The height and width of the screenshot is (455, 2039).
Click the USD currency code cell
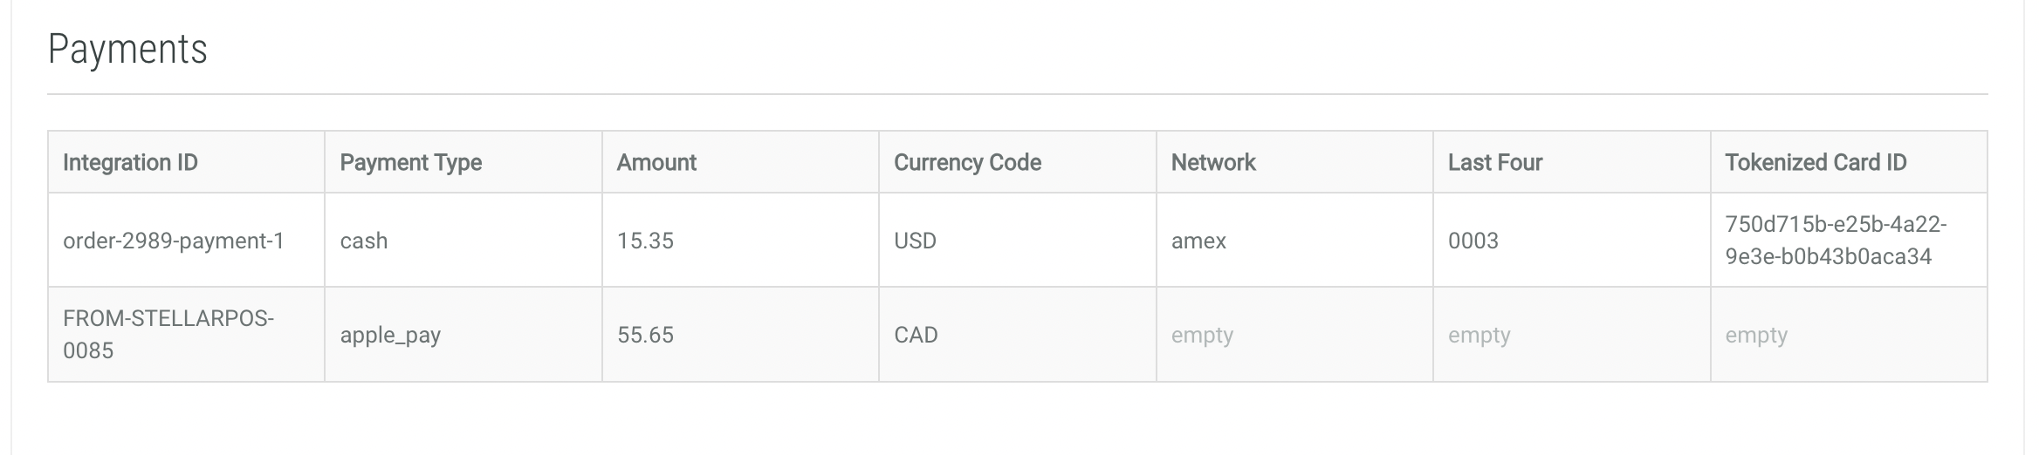[915, 241]
